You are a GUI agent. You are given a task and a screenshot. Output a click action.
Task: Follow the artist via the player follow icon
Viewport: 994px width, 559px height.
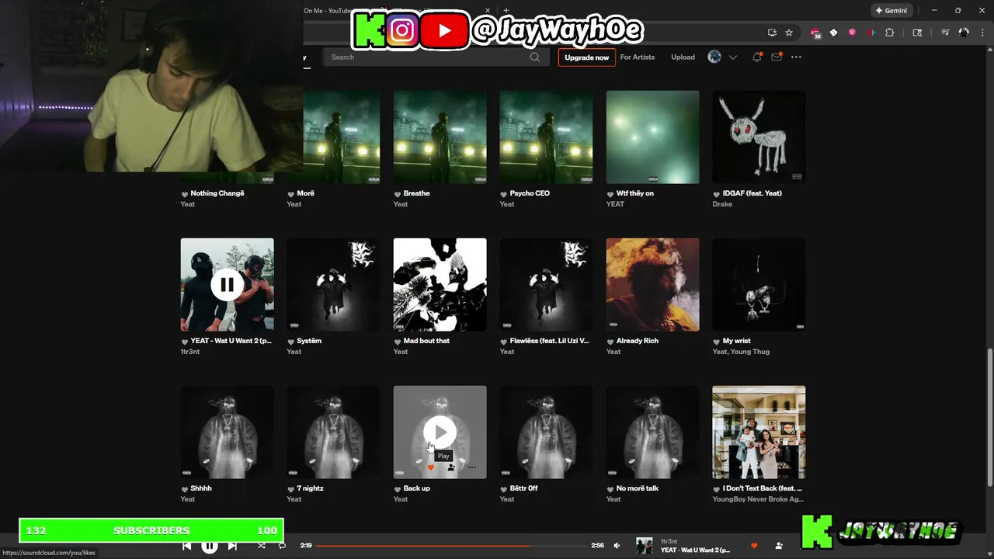click(x=779, y=546)
